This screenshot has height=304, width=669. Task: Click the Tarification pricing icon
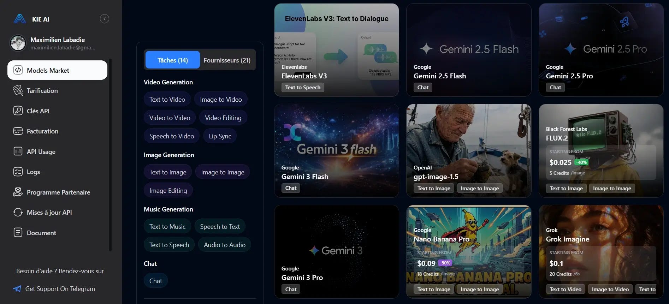coord(18,90)
